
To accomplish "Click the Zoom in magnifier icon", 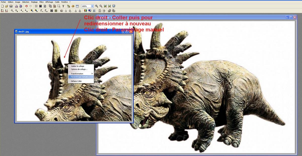I will pyautogui.click(x=97, y=6).
